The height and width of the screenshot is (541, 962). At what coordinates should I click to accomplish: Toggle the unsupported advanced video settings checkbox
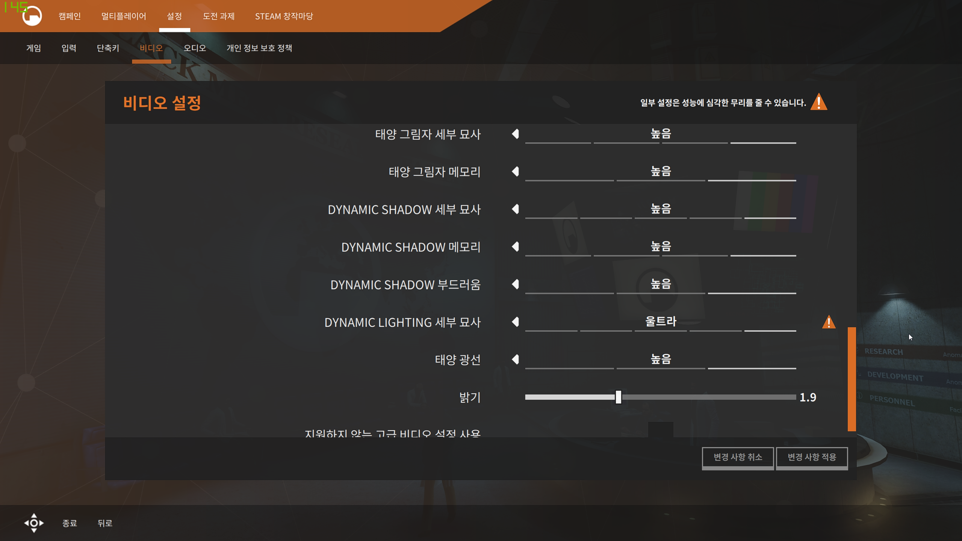[660, 430]
